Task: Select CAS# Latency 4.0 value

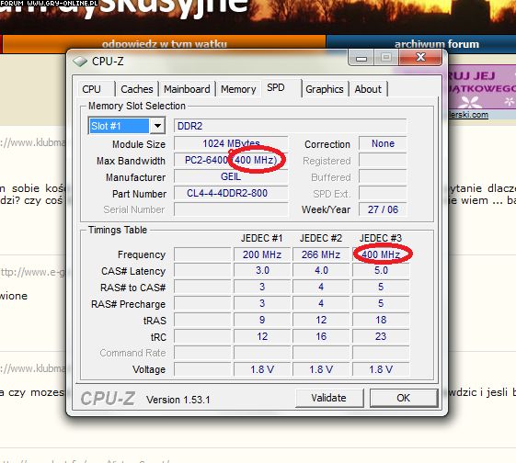Action: click(x=321, y=270)
